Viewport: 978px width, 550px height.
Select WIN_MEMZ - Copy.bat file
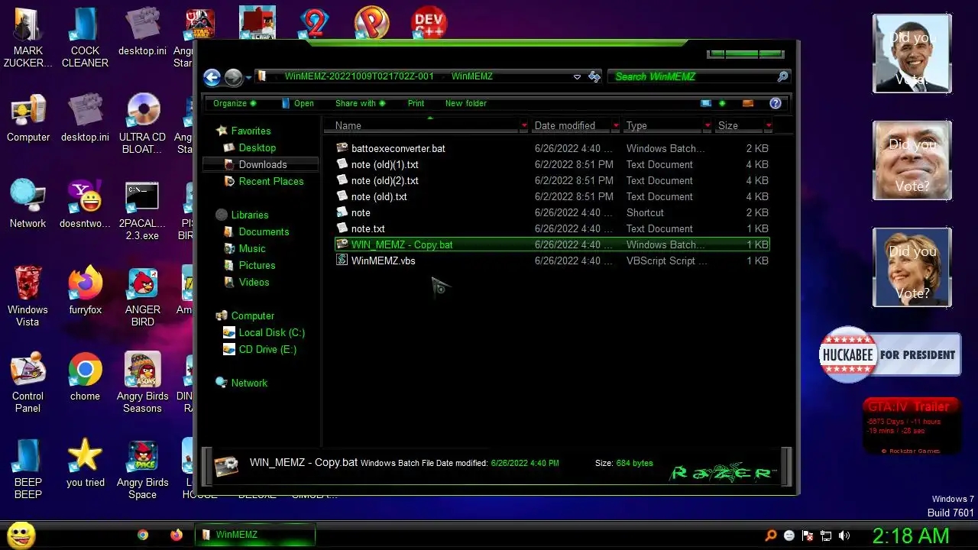pos(552,244)
